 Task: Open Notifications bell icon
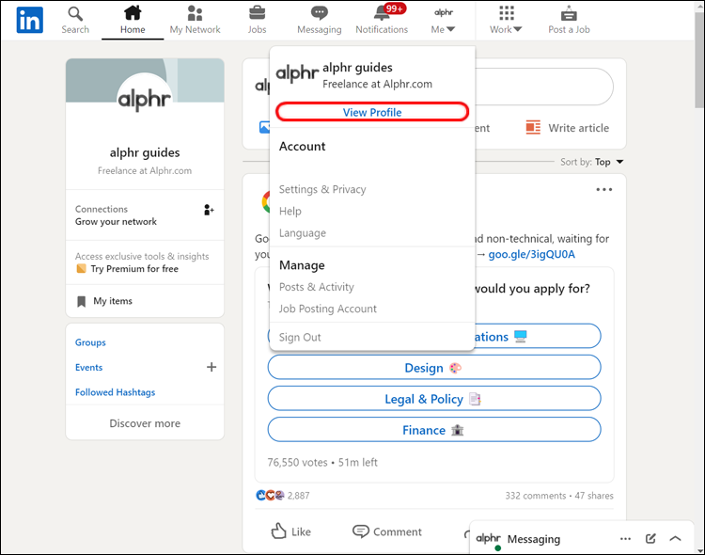(x=382, y=12)
